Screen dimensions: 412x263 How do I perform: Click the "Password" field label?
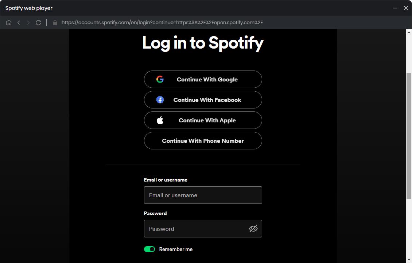pos(155,214)
